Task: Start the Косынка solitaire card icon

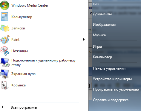Action: pyautogui.click(x=4, y=85)
